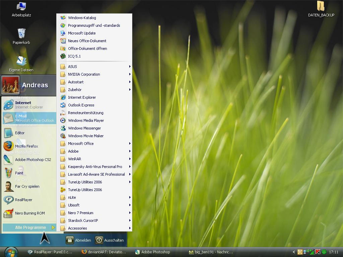
Task: Switch to Adobe Photoshop taskbar window
Action: (153, 252)
